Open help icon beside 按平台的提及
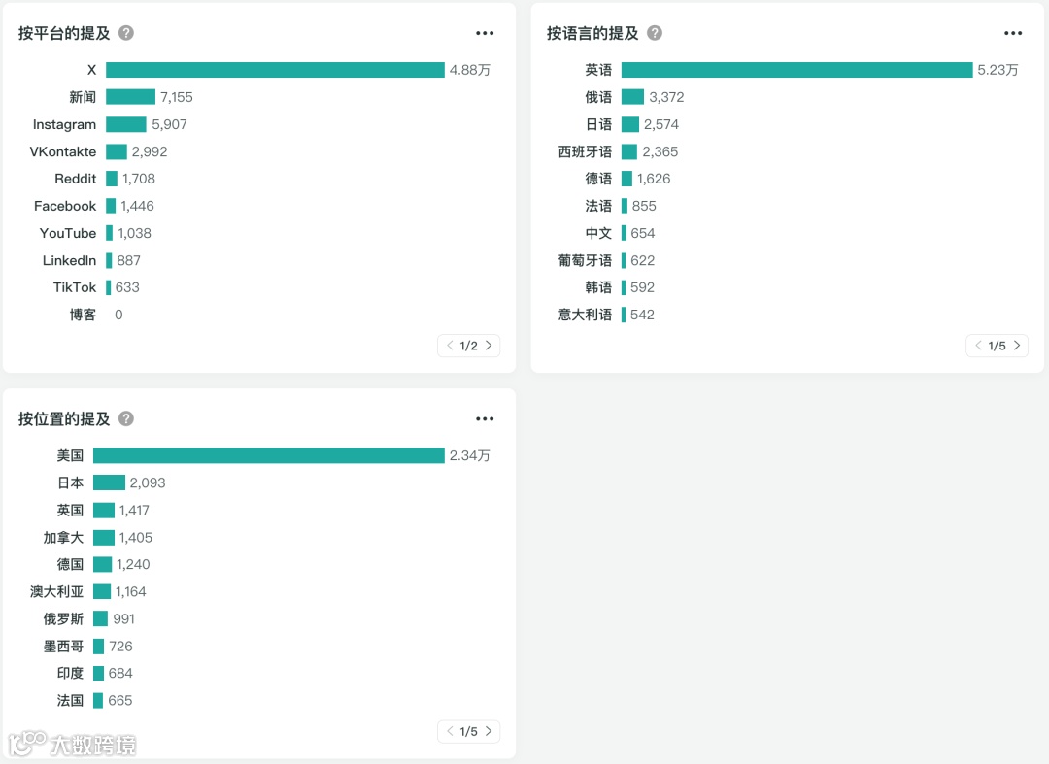1049x764 pixels. (125, 33)
